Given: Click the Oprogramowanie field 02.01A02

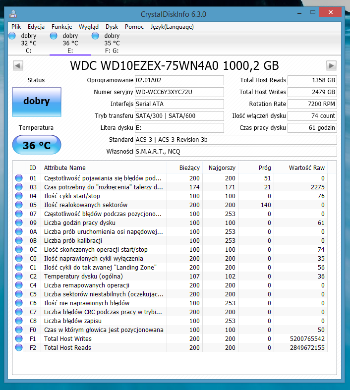Looking at the screenshot, I should click(179, 80).
